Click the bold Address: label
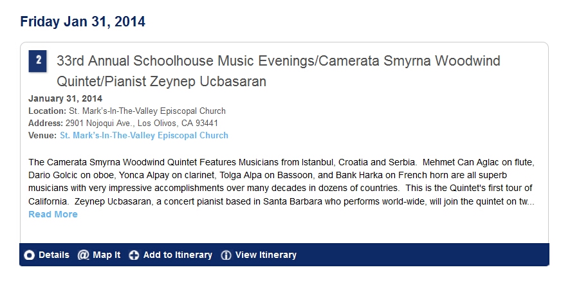 click(x=46, y=123)
